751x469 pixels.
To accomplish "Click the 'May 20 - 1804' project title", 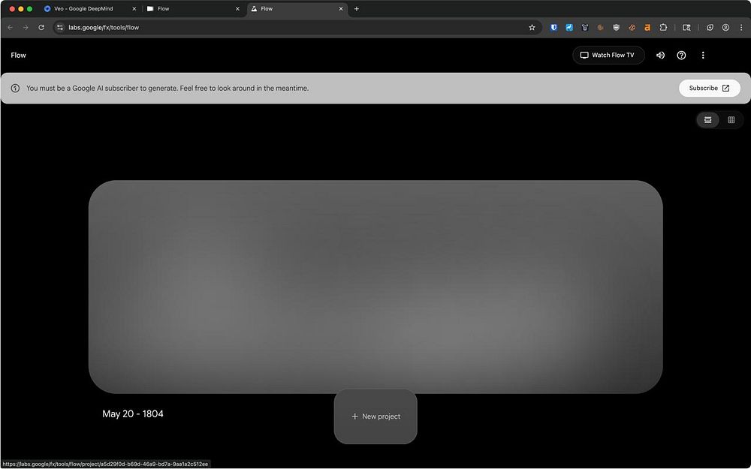I will [x=133, y=414].
